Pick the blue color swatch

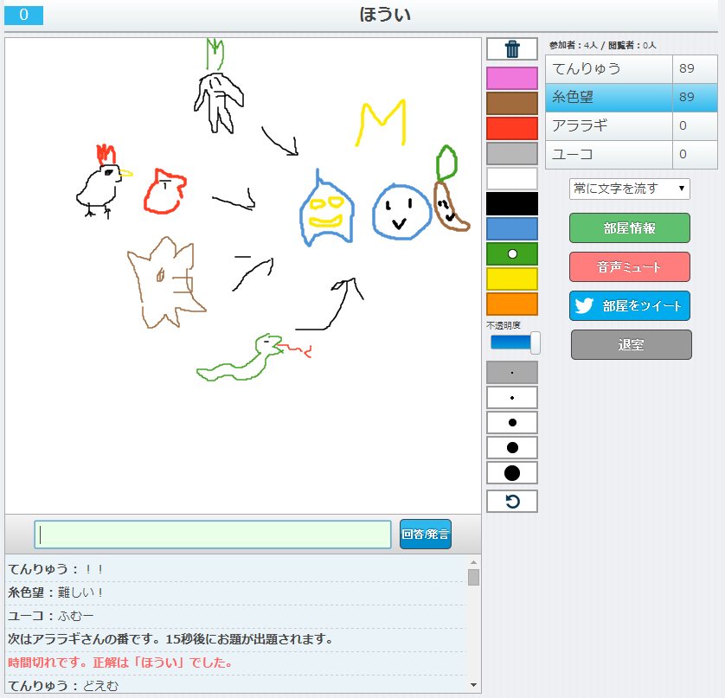(x=512, y=229)
